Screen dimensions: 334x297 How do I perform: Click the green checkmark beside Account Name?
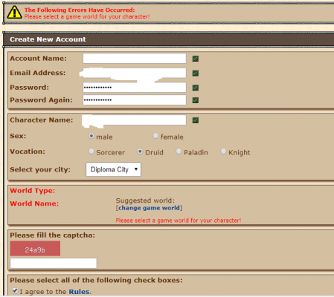[x=196, y=59]
